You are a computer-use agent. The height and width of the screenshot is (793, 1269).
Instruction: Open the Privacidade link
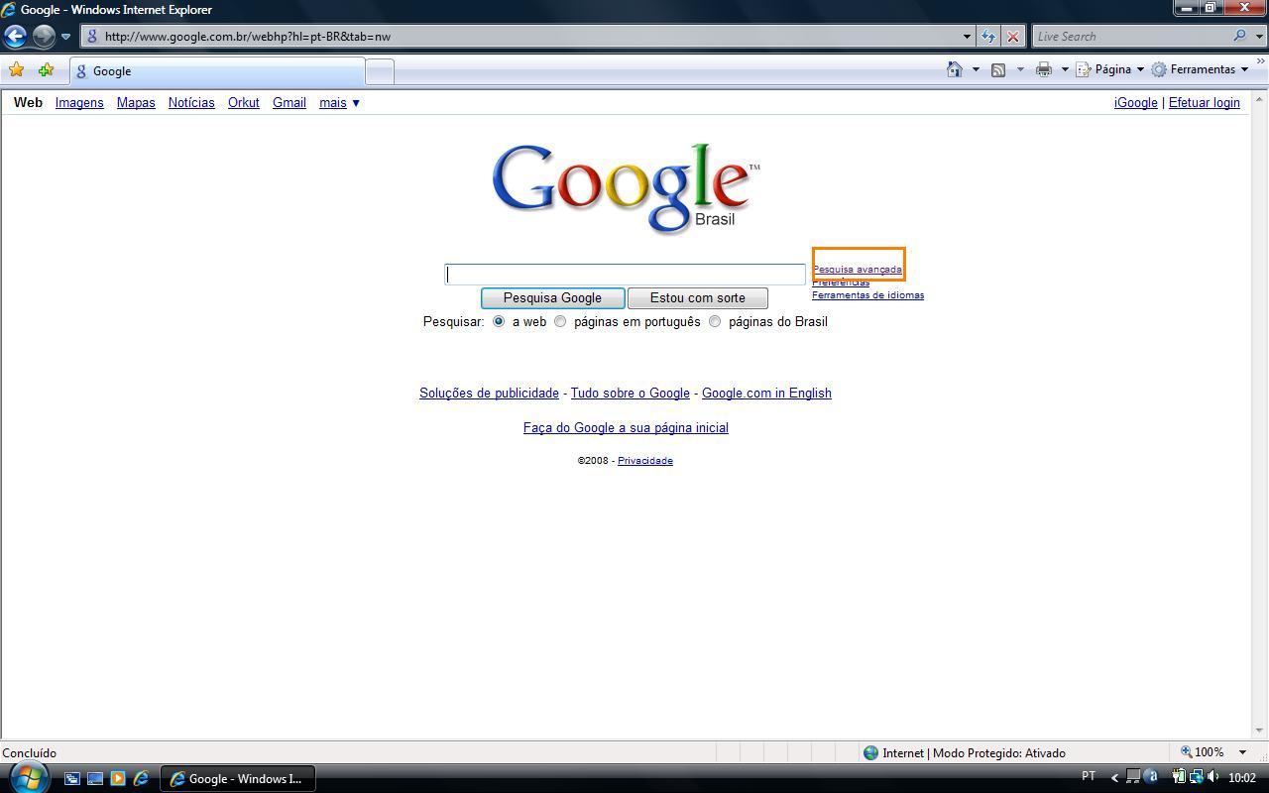coord(645,460)
